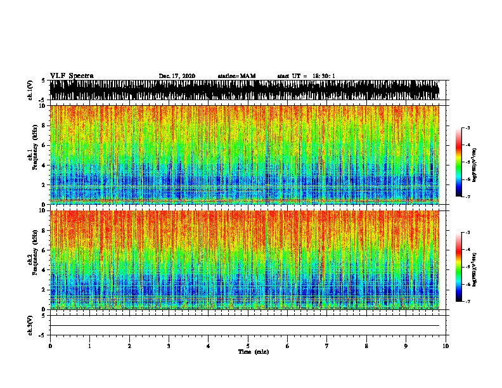Image resolution: width=502 pixels, height=388 pixels.
Task: Click the log(PSD) label beside ch.2 color bar
Action: pyautogui.click(x=475, y=270)
